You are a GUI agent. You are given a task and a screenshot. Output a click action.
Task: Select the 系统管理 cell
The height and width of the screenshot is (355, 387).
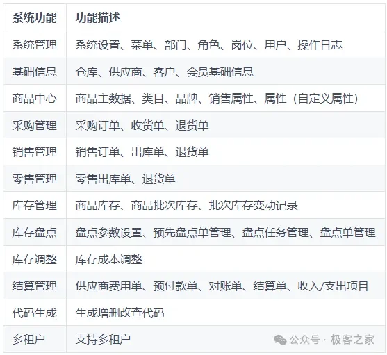(35, 45)
